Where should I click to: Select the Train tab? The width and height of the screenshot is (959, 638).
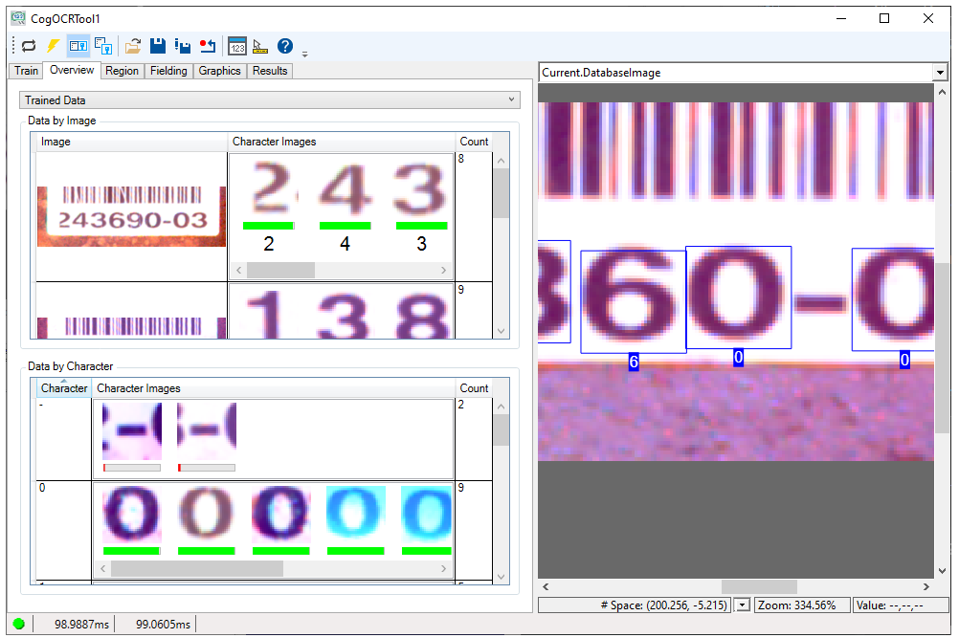coord(25,70)
